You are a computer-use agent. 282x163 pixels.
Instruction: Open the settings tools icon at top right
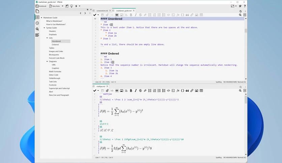click(x=240, y=6)
